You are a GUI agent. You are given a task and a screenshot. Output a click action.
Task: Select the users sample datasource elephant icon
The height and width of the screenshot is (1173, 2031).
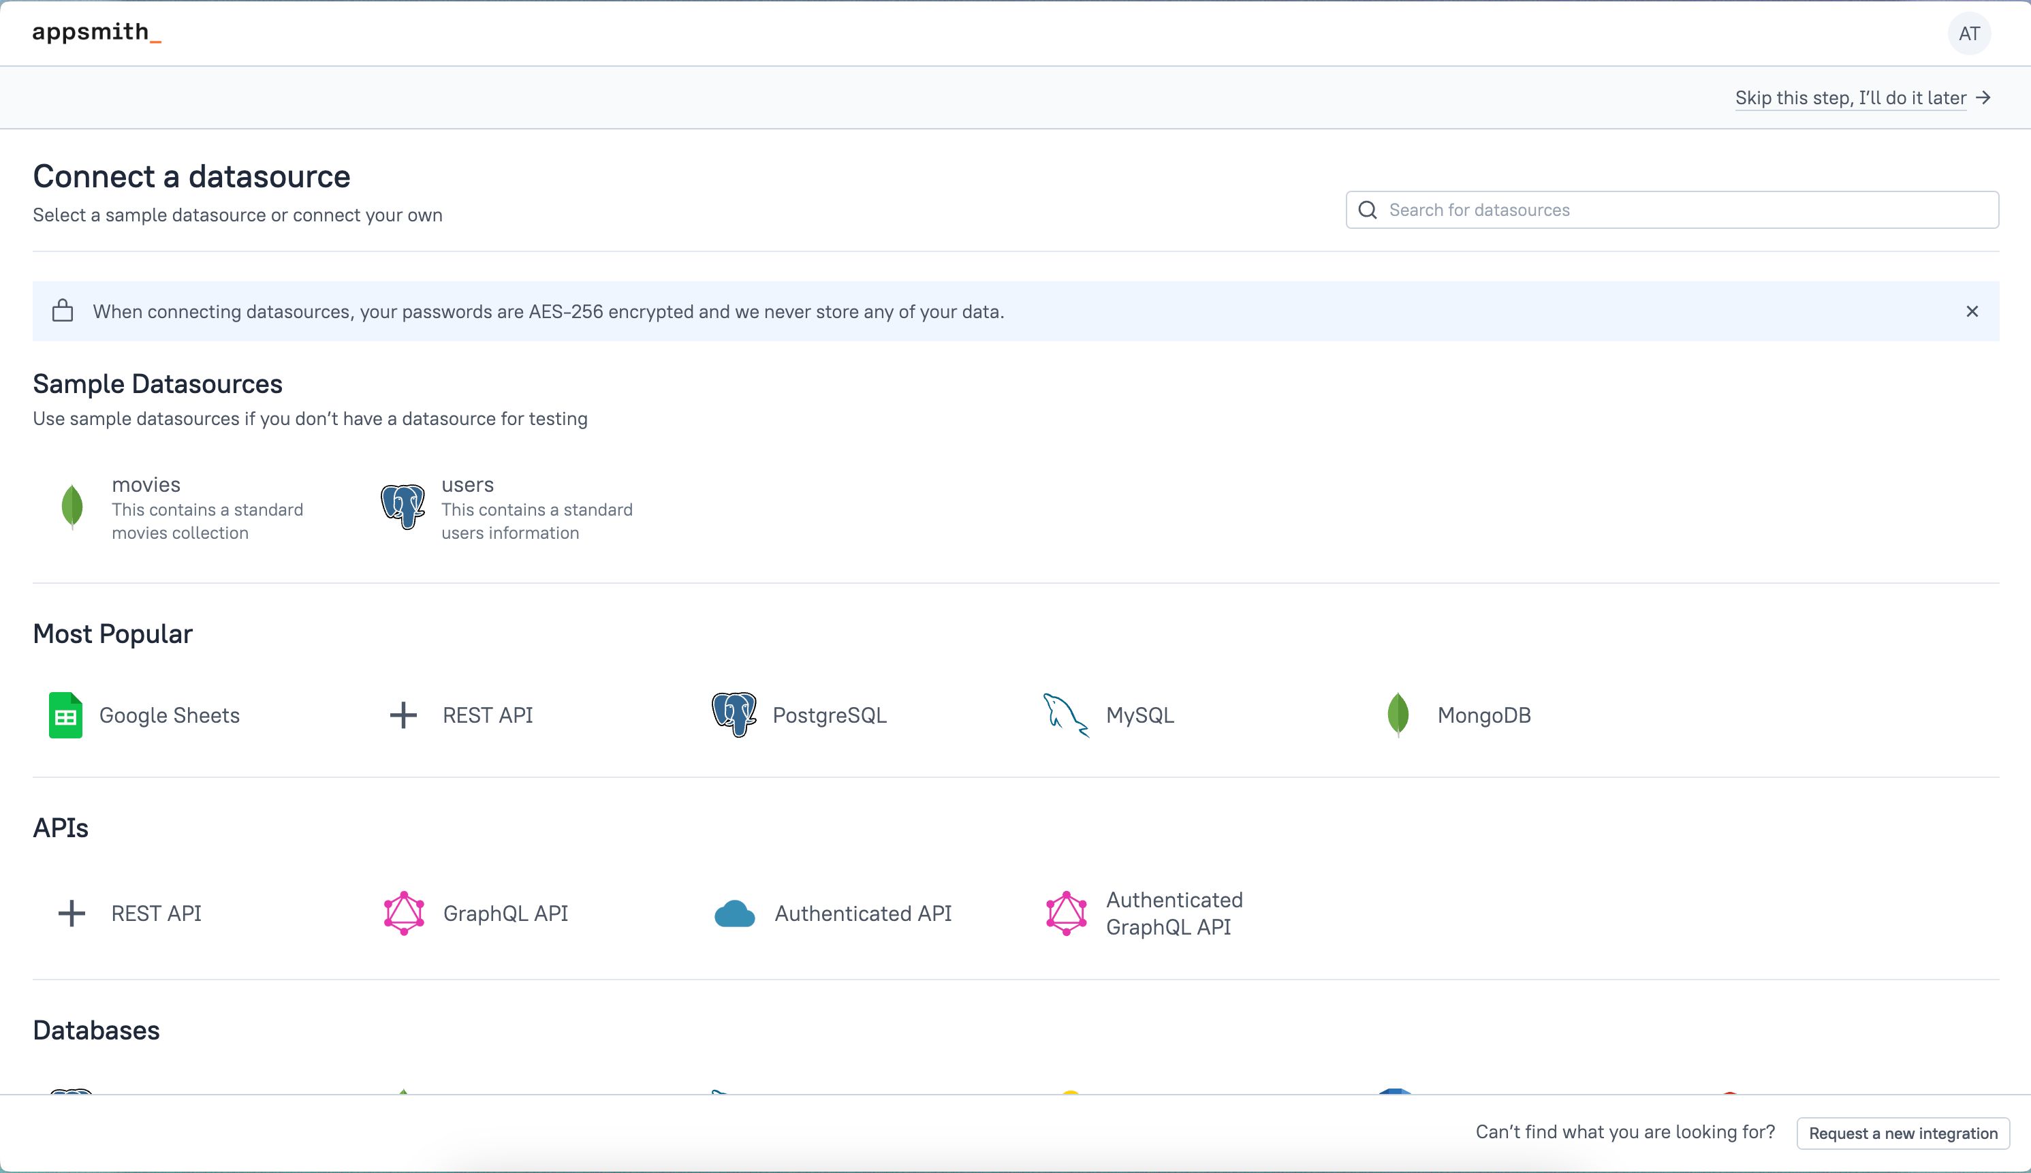[403, 506]
